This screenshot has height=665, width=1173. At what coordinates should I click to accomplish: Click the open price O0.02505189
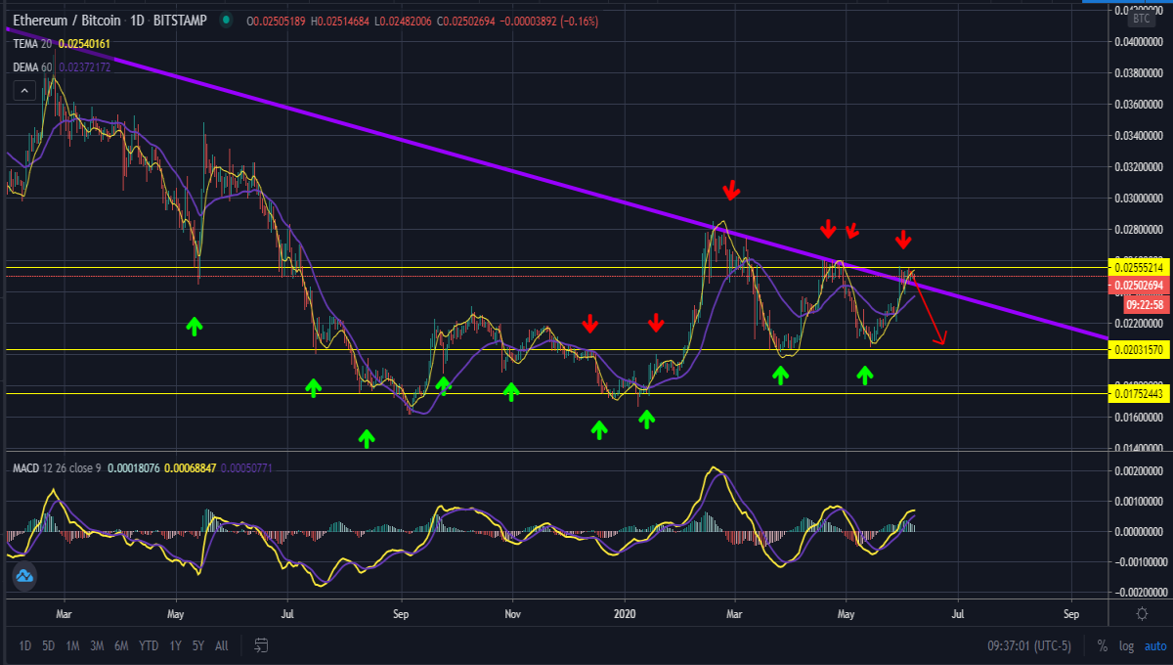pyautogui.click(x=279, y=21)
